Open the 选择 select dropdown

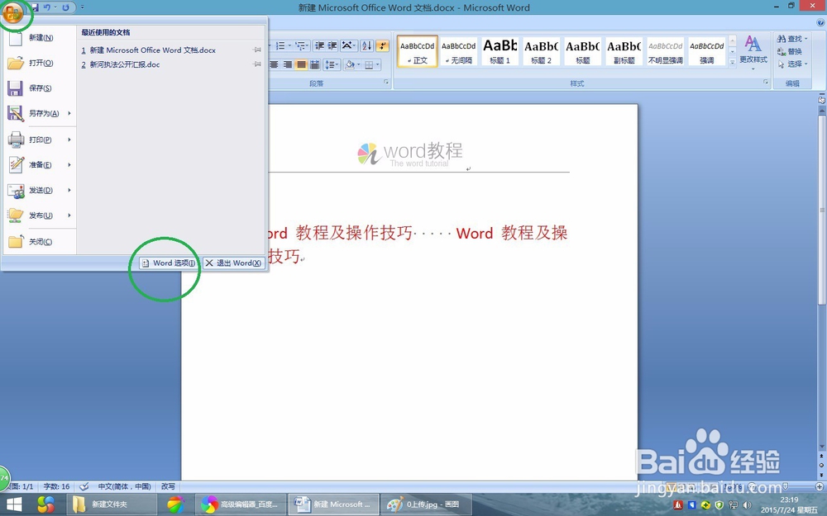792,64
